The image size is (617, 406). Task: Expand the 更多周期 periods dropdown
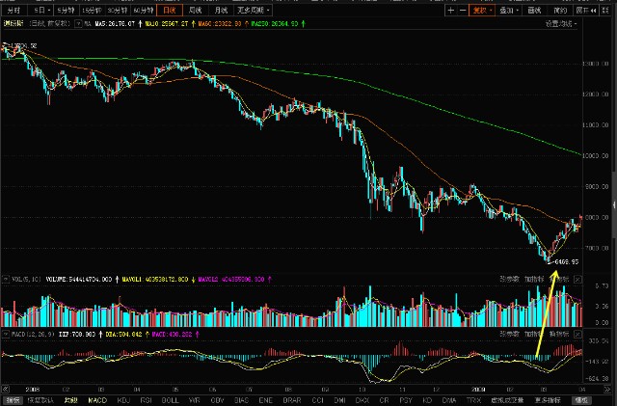[x=253, y=11]
